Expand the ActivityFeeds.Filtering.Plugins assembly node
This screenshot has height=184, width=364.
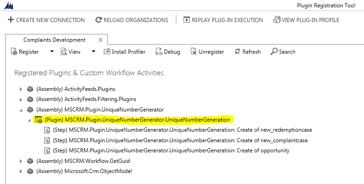[21, 100]
